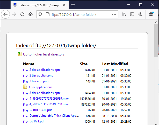Sort listing by Last Modified column
Screen dimensions: 159x125
click(x=115, y=64)
